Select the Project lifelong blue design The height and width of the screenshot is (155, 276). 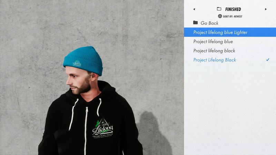(x=230, y=41)
